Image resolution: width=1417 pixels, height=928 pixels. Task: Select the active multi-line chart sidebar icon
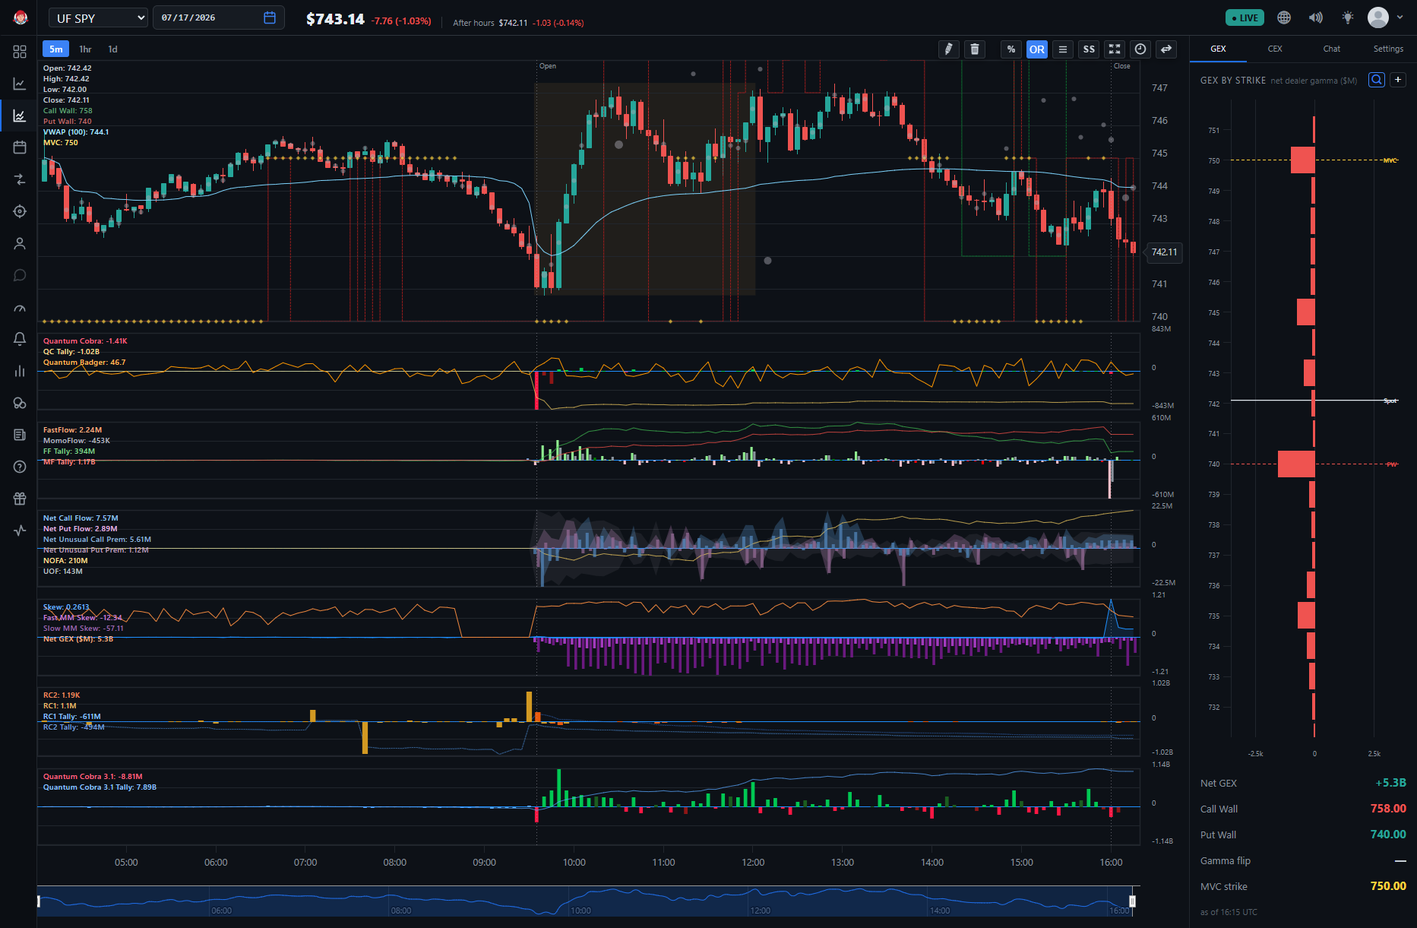click(20, 116)
